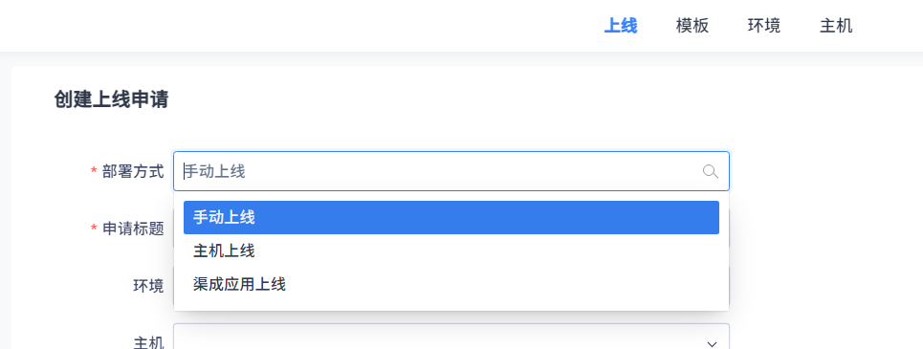Click the 主机 form label
This screenshot has width=923, height=349.
[149, 342]
